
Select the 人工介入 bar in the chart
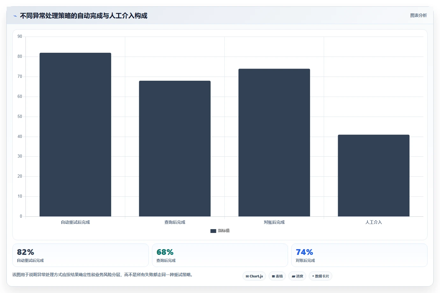tap(373, 176)
